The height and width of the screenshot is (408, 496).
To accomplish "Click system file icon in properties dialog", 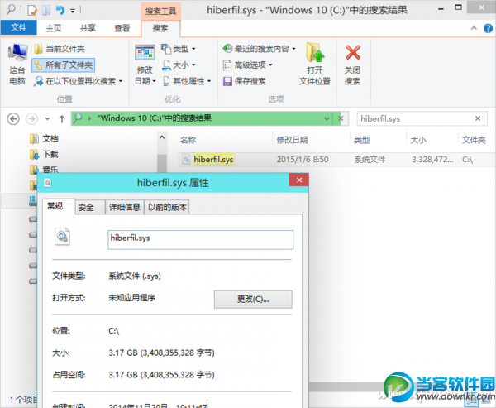I will click(62, 237).
